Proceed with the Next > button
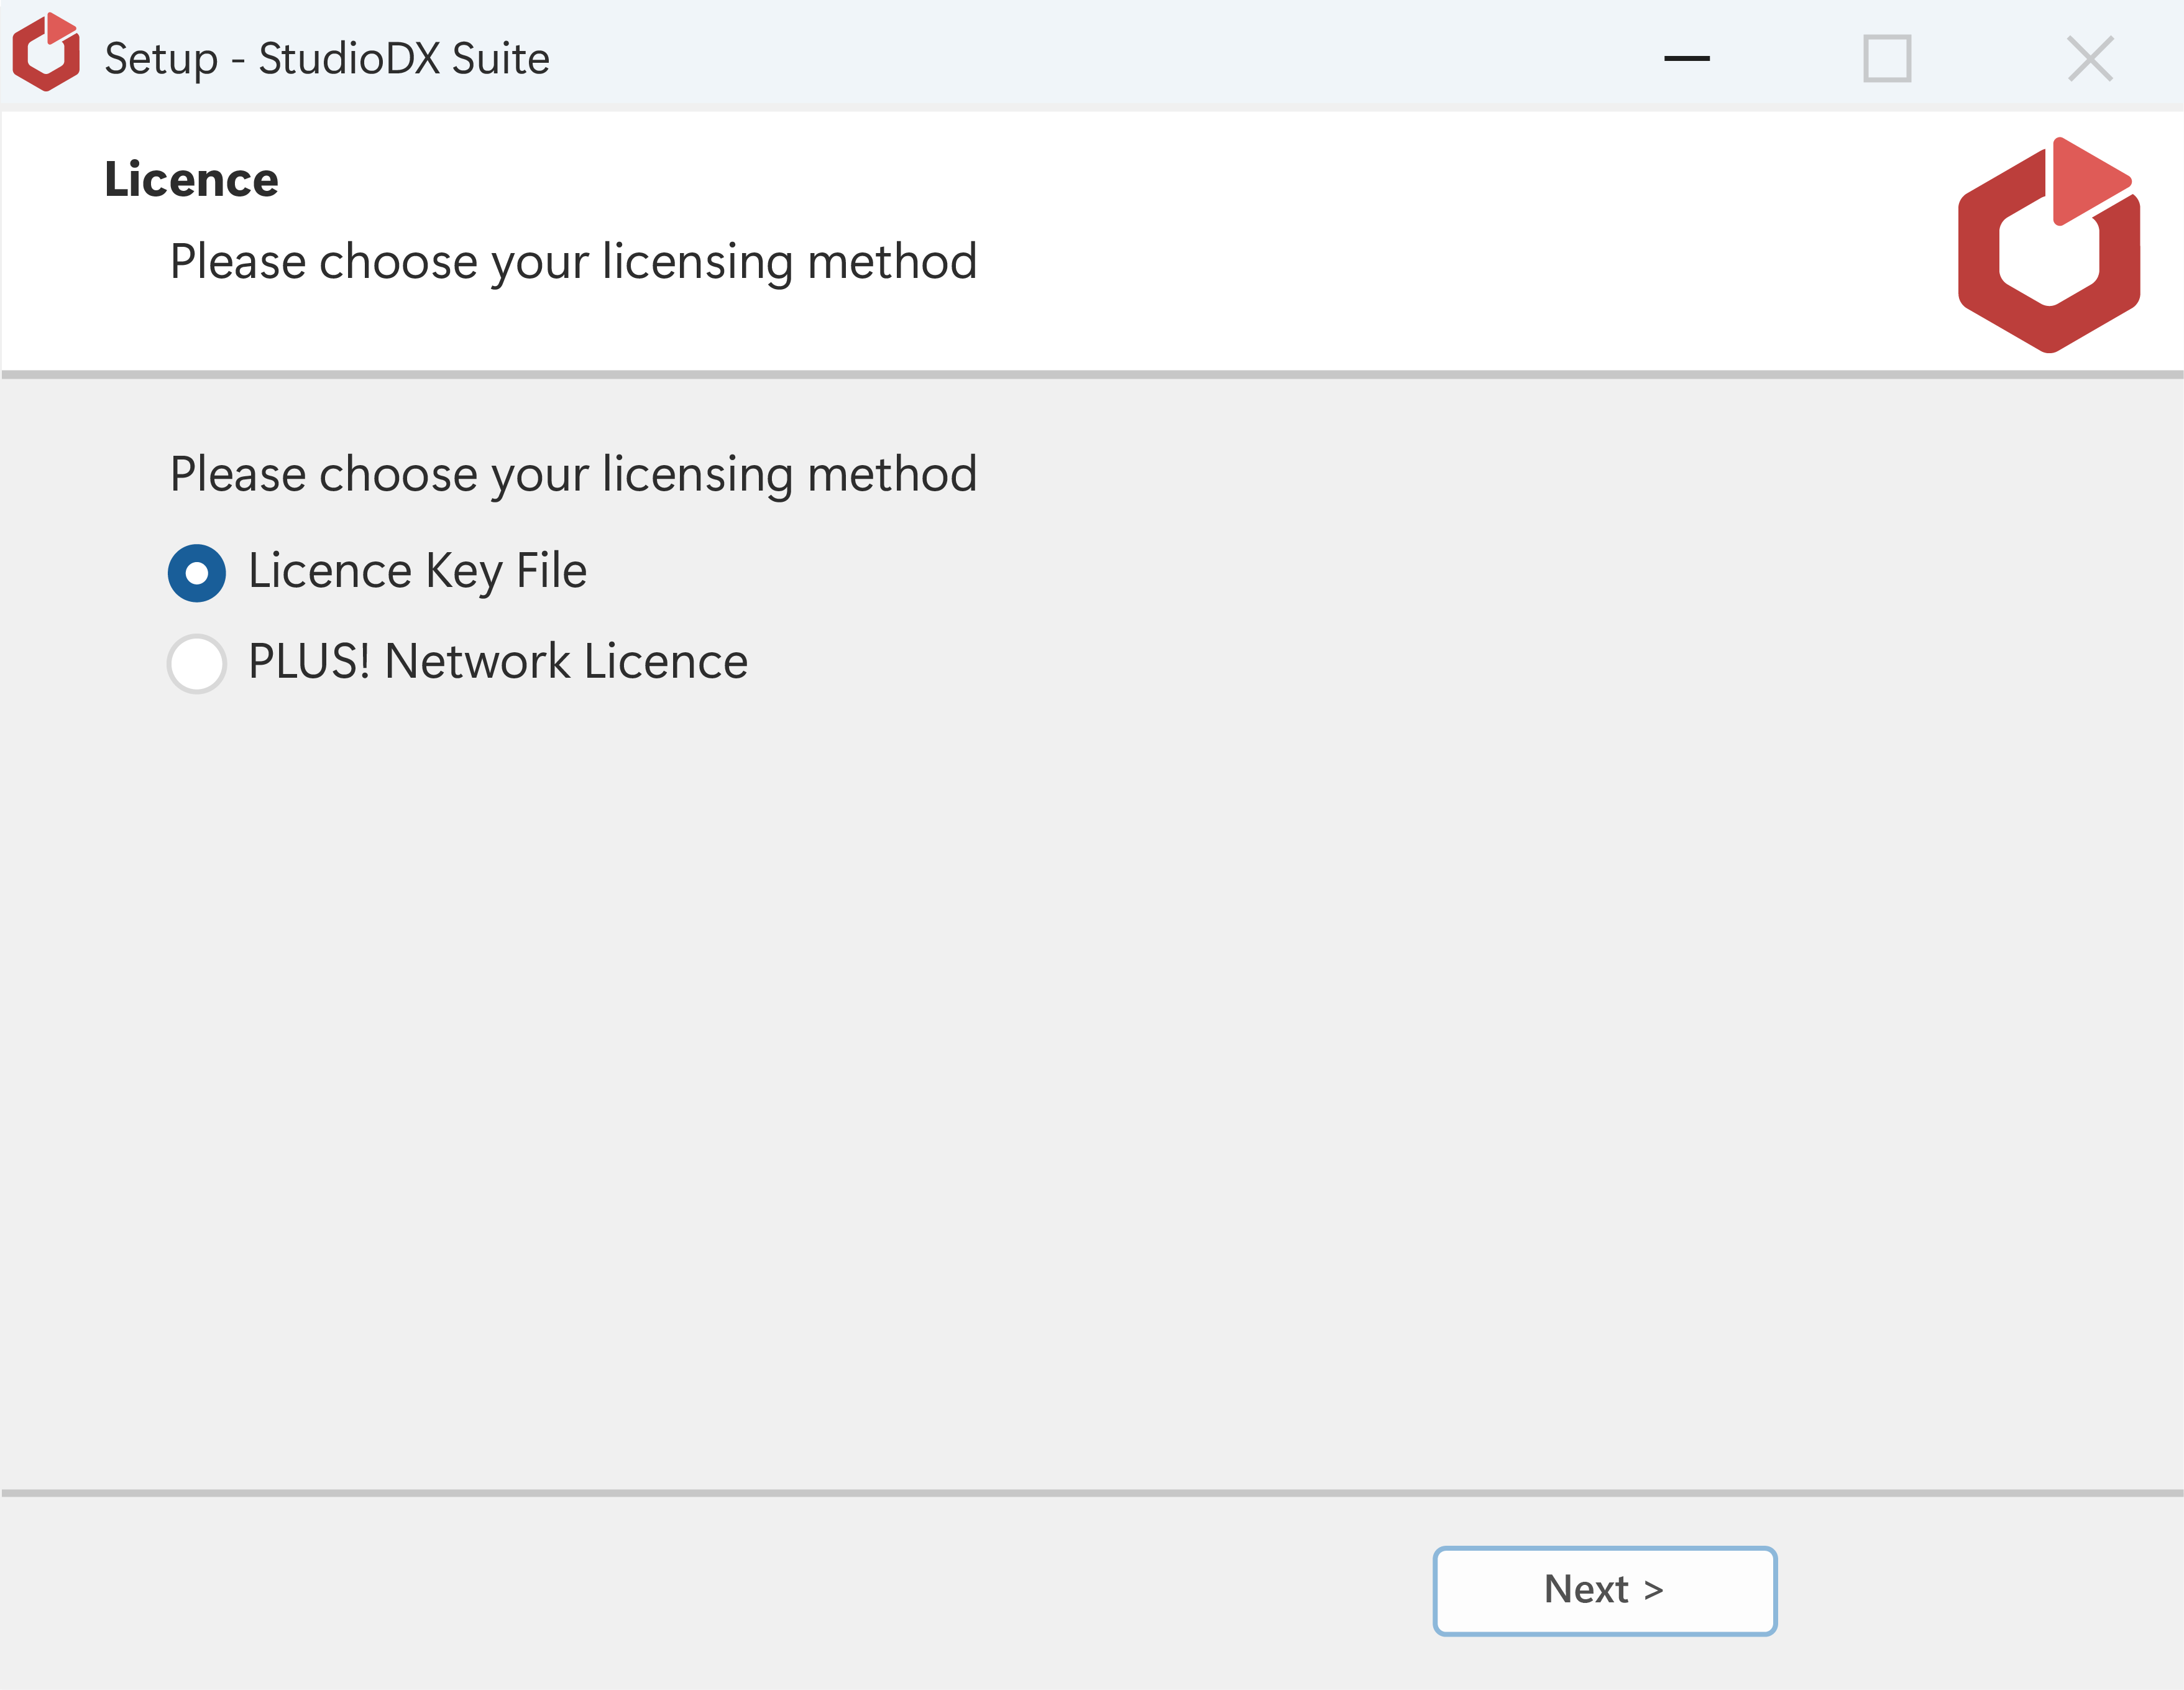 1604,1591
